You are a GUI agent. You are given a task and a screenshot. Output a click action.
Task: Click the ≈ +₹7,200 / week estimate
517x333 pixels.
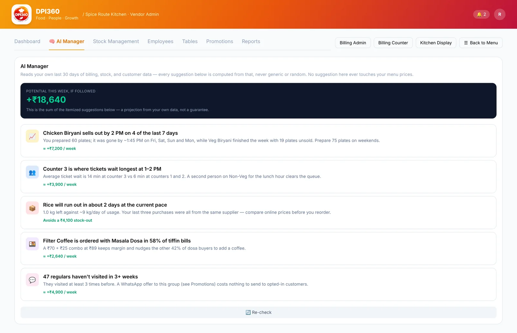pyautogui.click(x=59, y=148)
